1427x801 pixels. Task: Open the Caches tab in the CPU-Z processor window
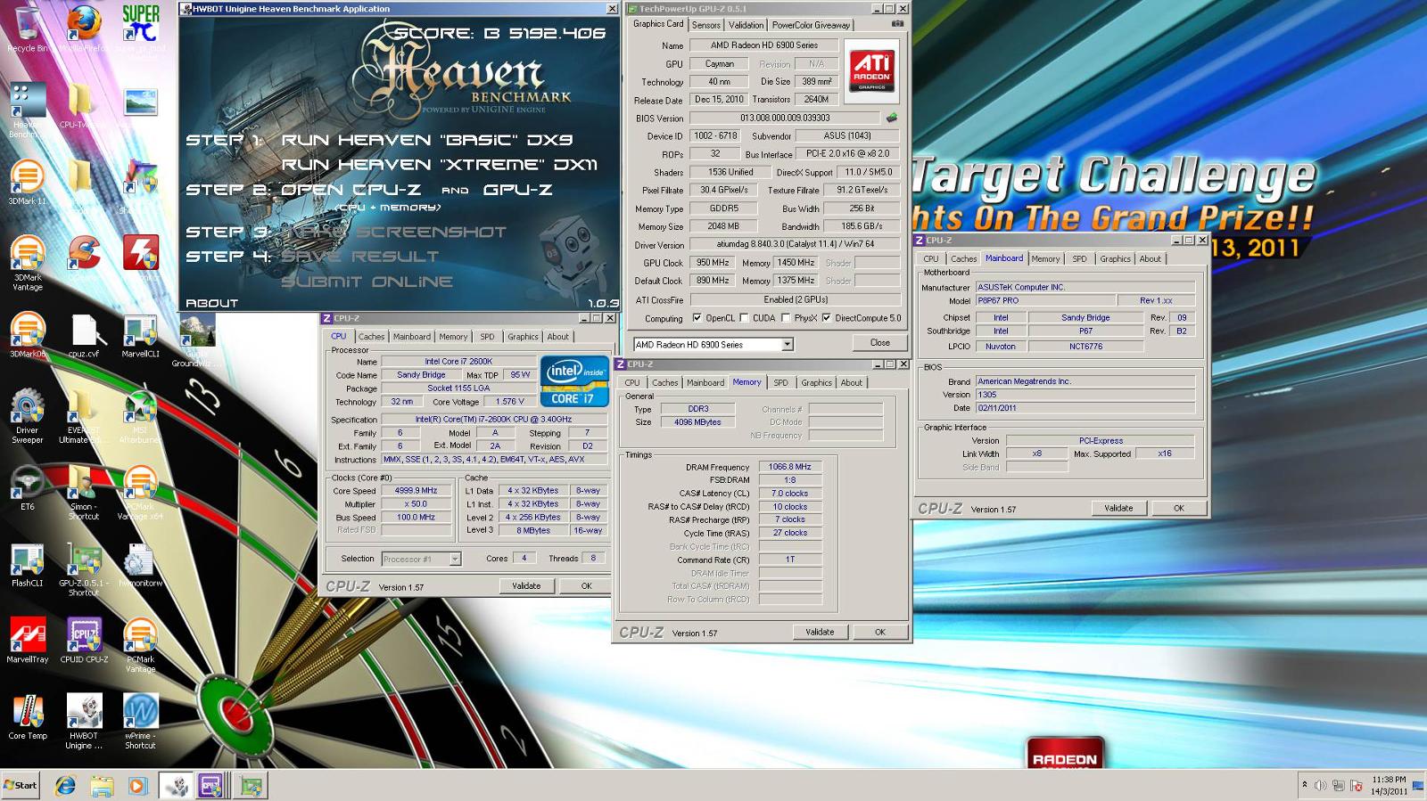coord(371,337)
